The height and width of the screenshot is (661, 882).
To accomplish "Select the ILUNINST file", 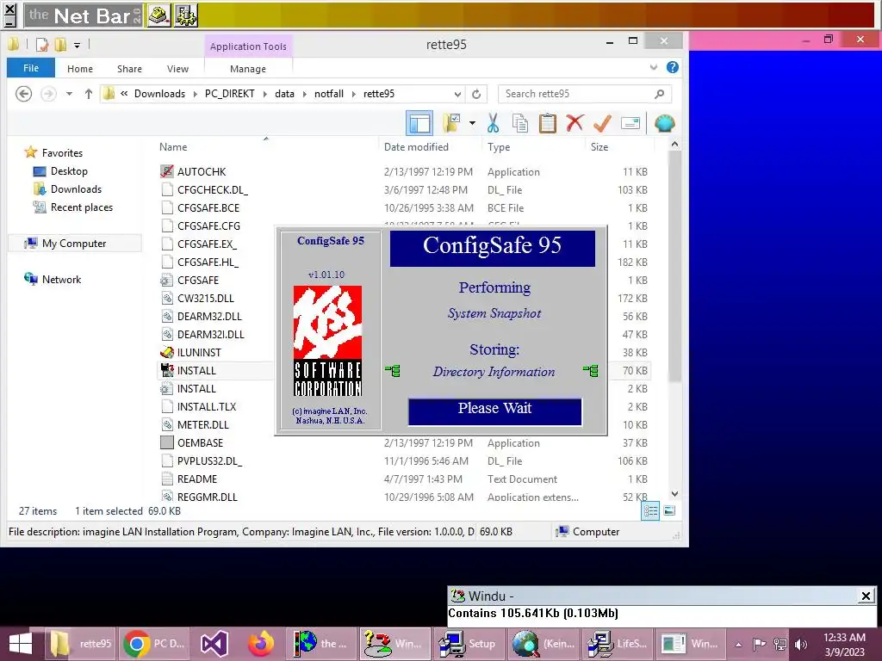I will pos(199,352).
